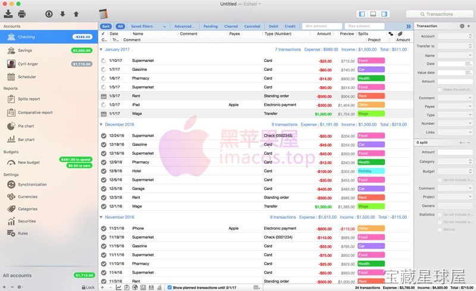Select the Checking account

(x=49, y=37)
